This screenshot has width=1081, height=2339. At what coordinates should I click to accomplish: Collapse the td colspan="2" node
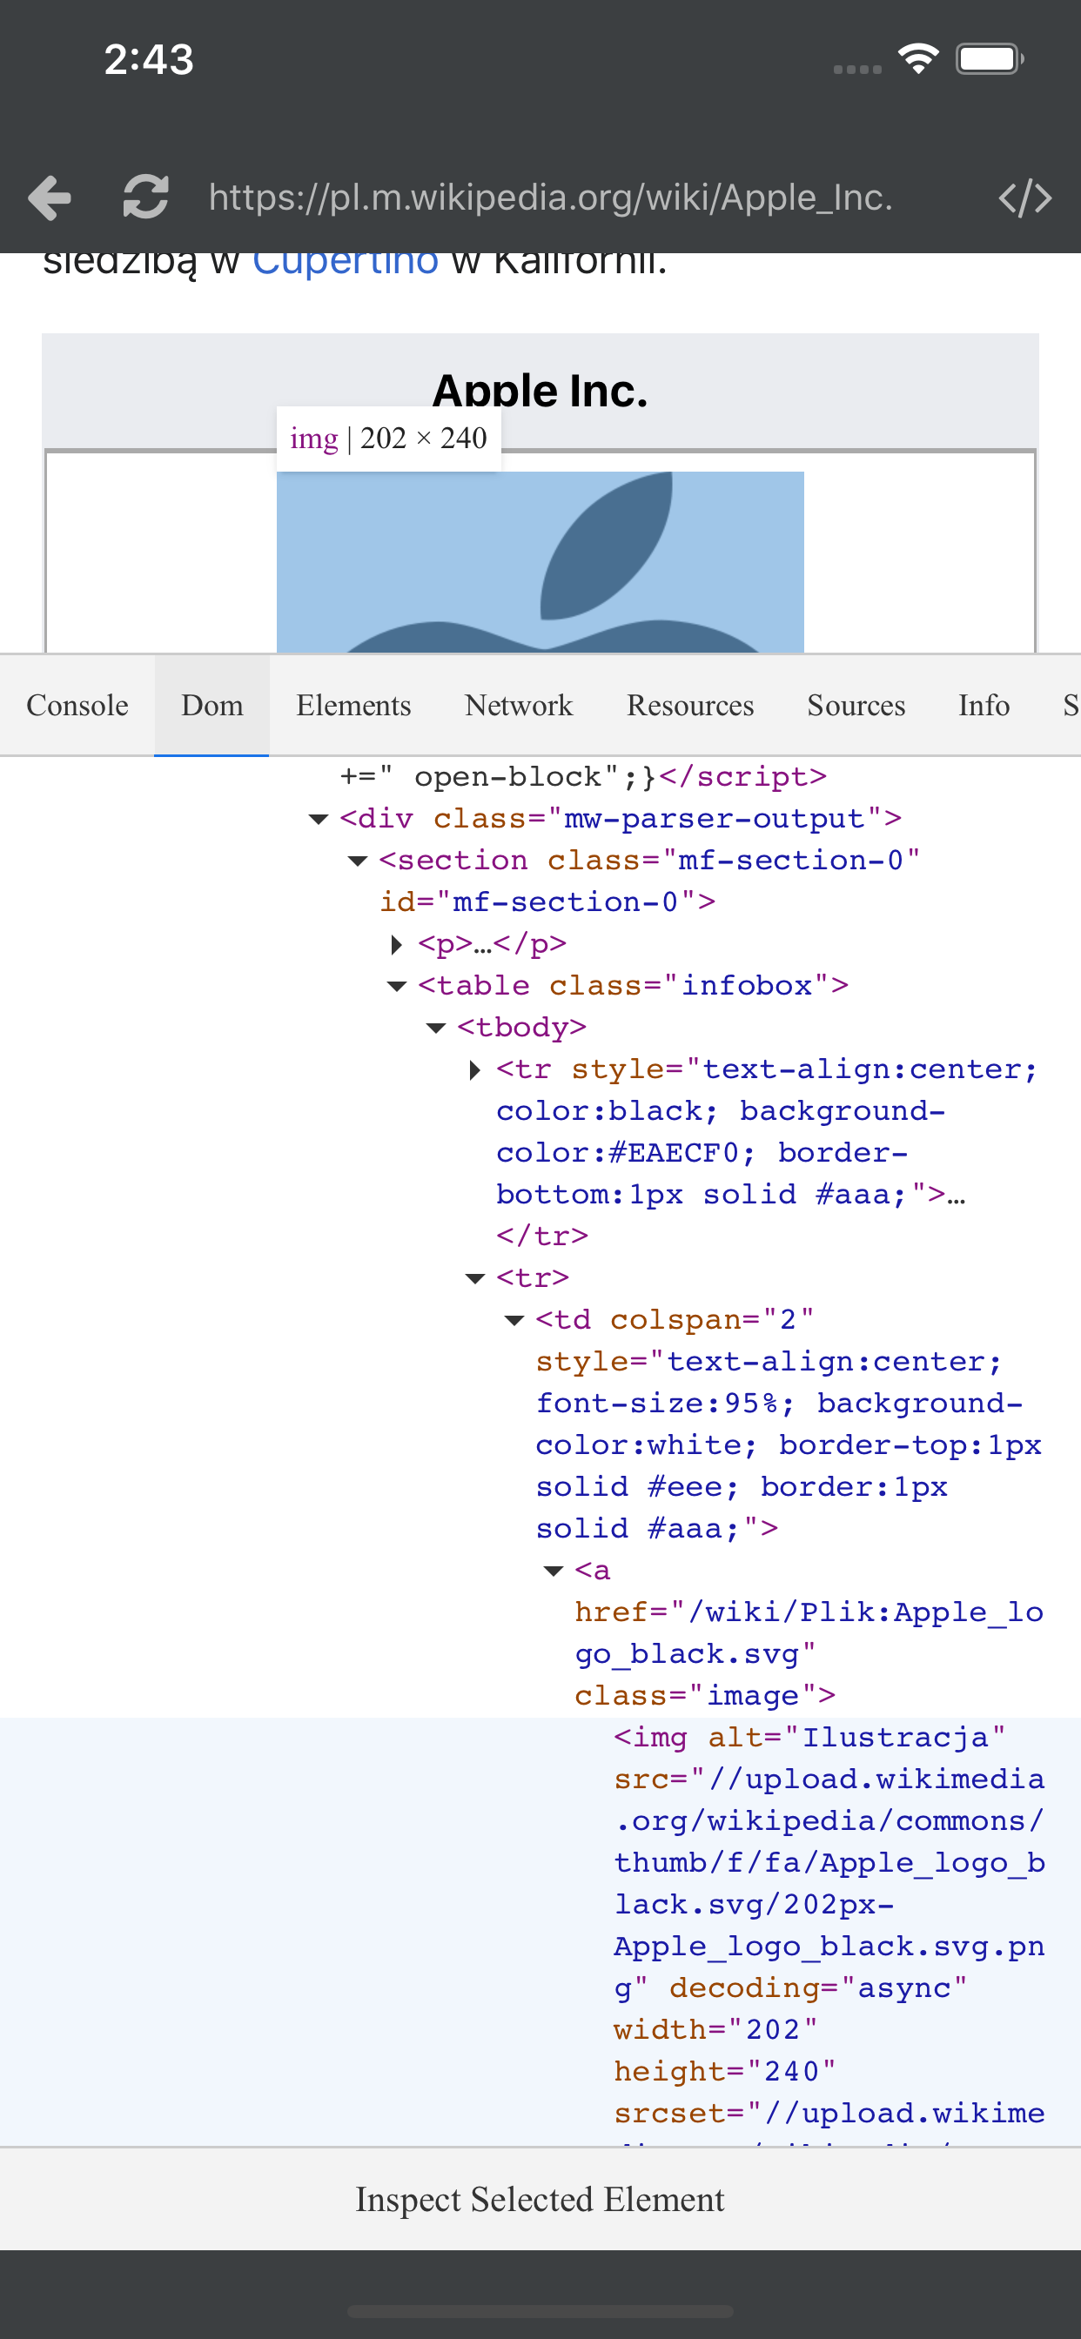pos(514,1320)
